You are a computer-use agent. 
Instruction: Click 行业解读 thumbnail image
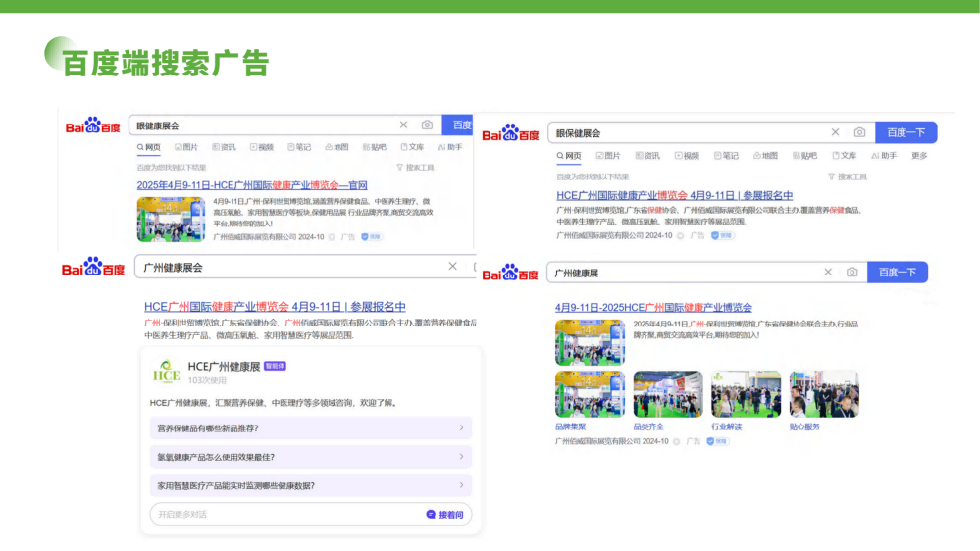pos(747,394)
